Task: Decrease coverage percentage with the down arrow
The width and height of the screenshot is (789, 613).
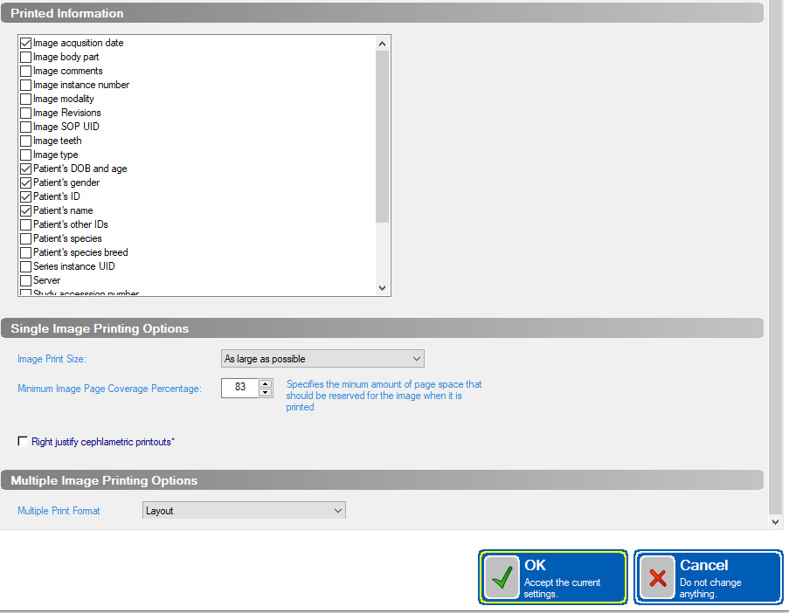Action: [x=265, y=392]
